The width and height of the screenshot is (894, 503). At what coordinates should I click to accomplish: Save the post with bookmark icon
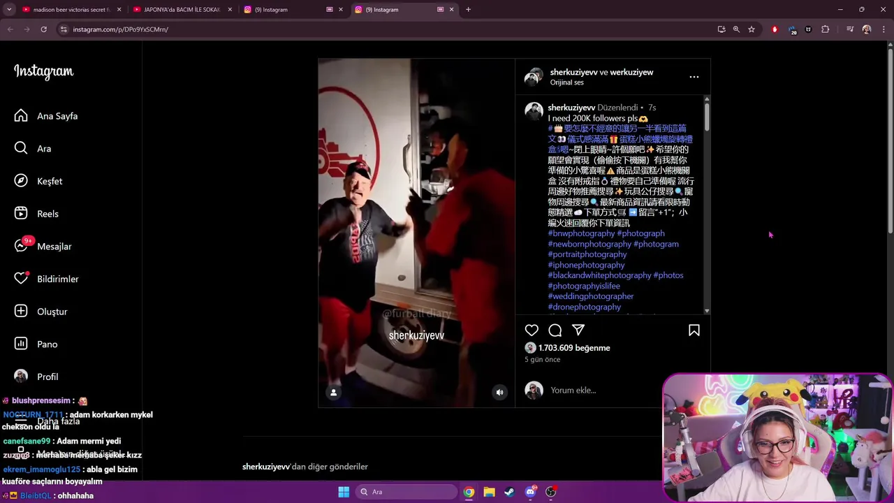(694, 330)
